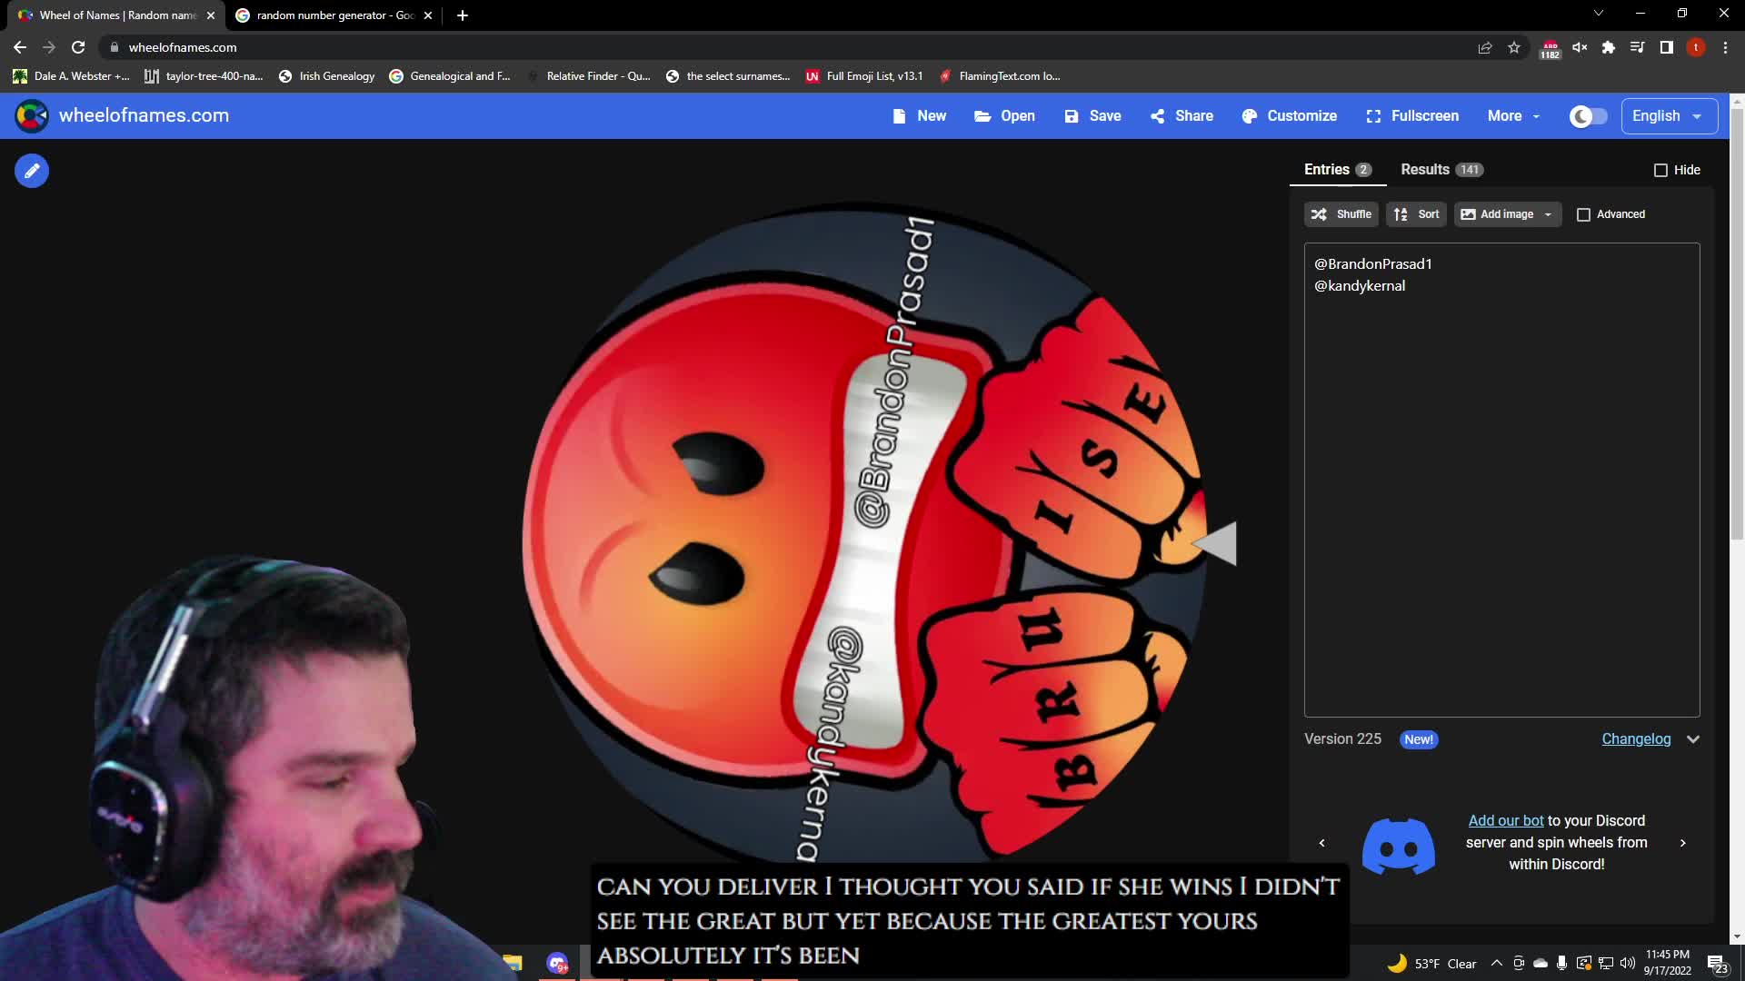Click Share in the top menu
This screenshot has height=981, width=1745.
pos(1182,116)
